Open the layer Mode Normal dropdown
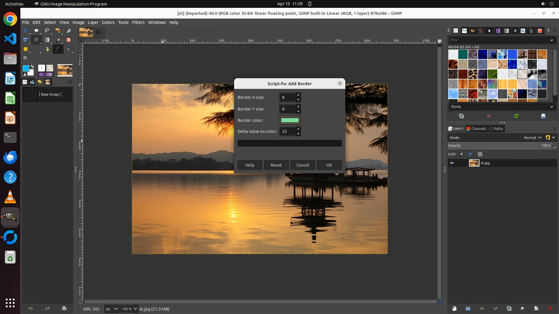This screenshot has width=559, height=314. (x=532, y=138)
